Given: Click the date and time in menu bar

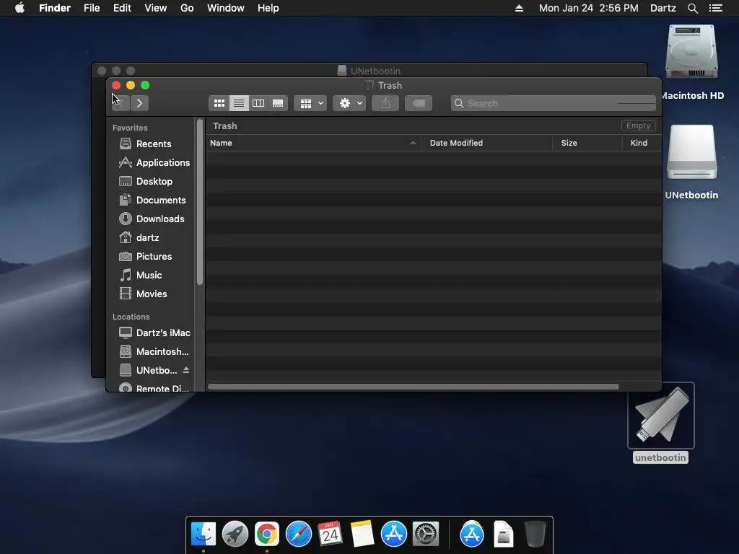Looking at the screenshot, I should 589,8.
